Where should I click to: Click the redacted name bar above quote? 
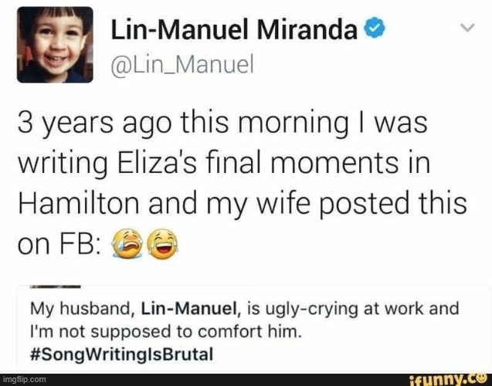tap(56, 286)
